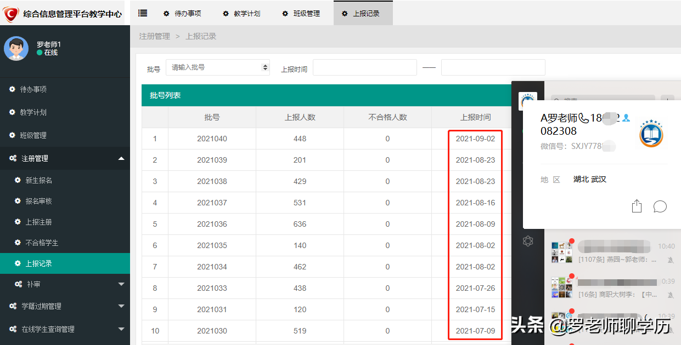Expand the 补审 submenu

[x=65, y=284]
